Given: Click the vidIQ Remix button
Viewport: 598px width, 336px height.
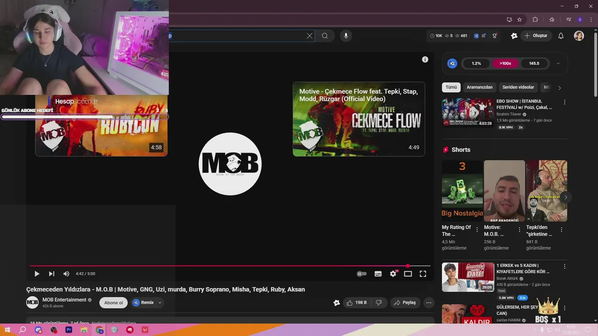Looking at the screenshot, I should [x=143, y=303].
